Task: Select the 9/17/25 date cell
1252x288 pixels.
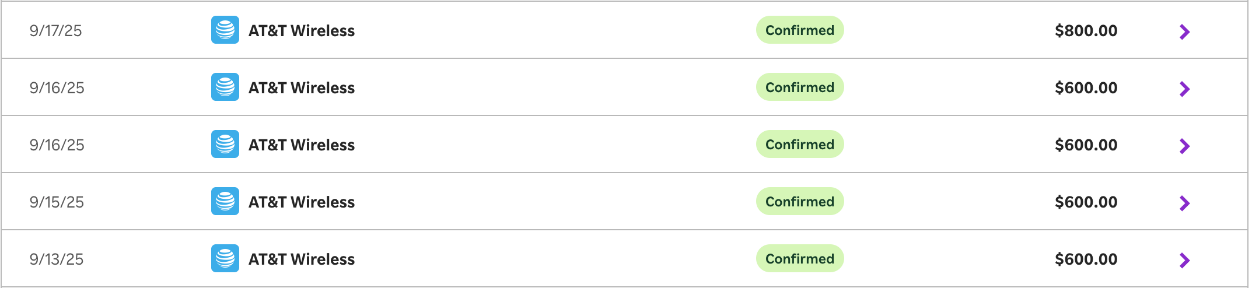Action: (x=56, y=30)
